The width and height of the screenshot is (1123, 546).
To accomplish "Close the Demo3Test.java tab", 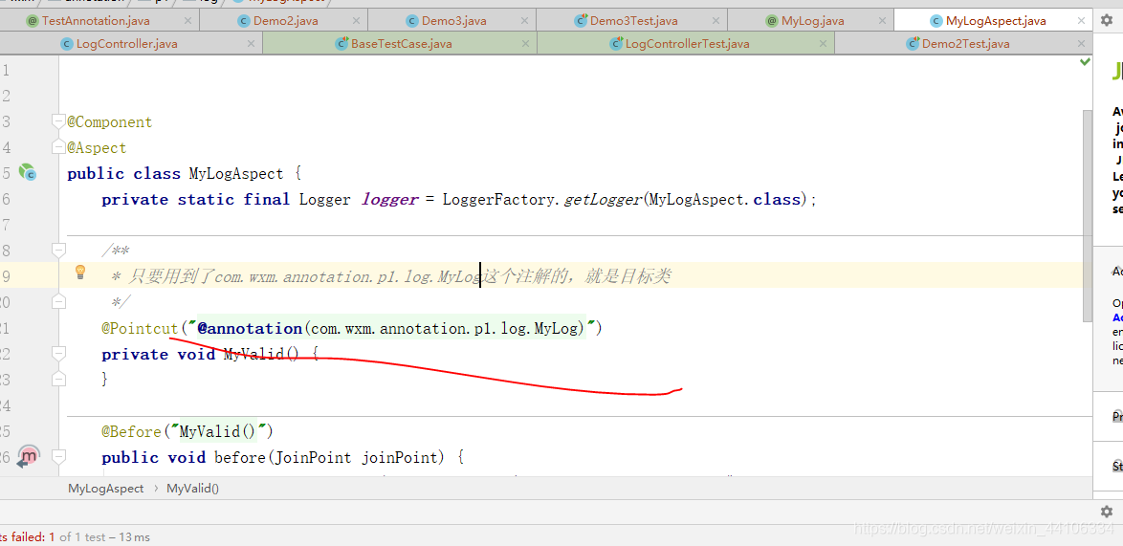I will point(714,21).
